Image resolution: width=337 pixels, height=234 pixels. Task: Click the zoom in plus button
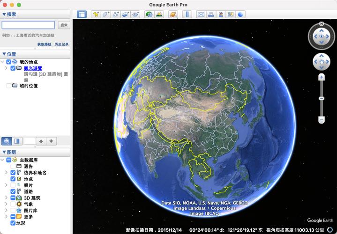click(322, 77)
